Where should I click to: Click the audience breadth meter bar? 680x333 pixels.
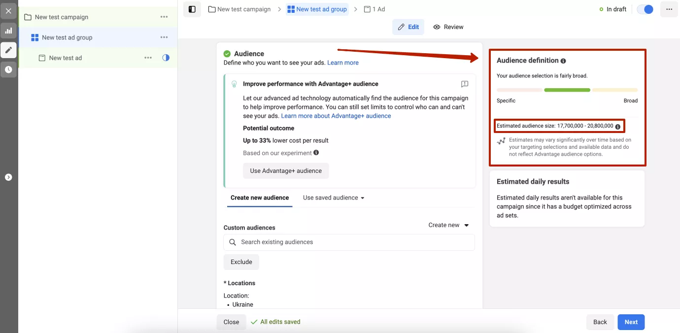pos(567,90)
